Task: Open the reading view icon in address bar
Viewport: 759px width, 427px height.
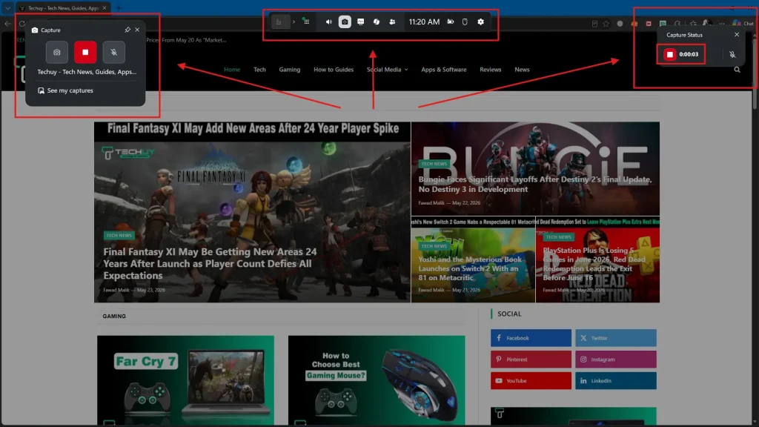Action: tap(594, 23)
